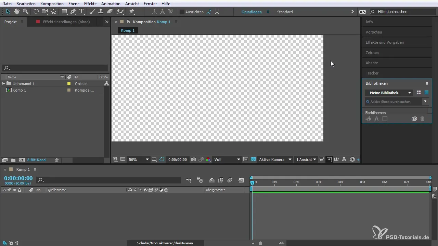Delete library item with trash icon
This screenshot has width=438, height=246.
pyautogui.click(x=422, y=119)
